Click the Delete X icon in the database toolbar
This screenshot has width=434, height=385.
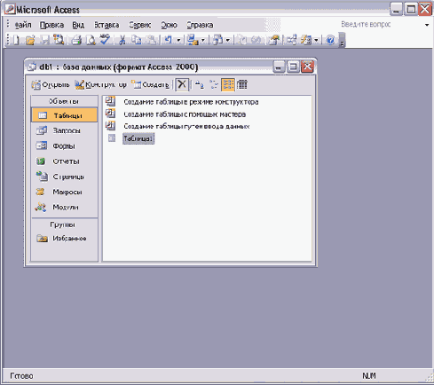(x=182, y=85)
